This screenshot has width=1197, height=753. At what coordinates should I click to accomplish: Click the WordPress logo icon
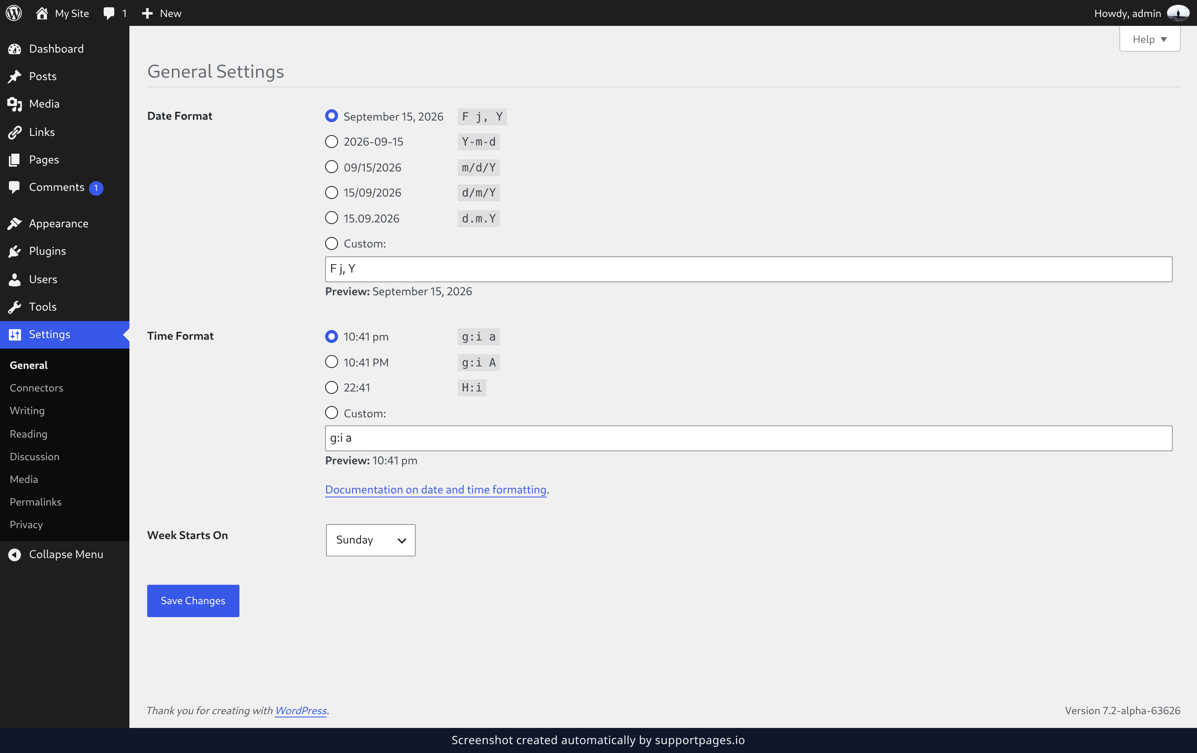point(14,13)
